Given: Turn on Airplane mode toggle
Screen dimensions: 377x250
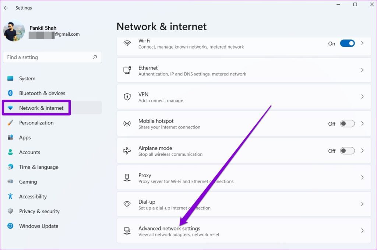Looking at the screenshot, I should click(x=346, y=151).
